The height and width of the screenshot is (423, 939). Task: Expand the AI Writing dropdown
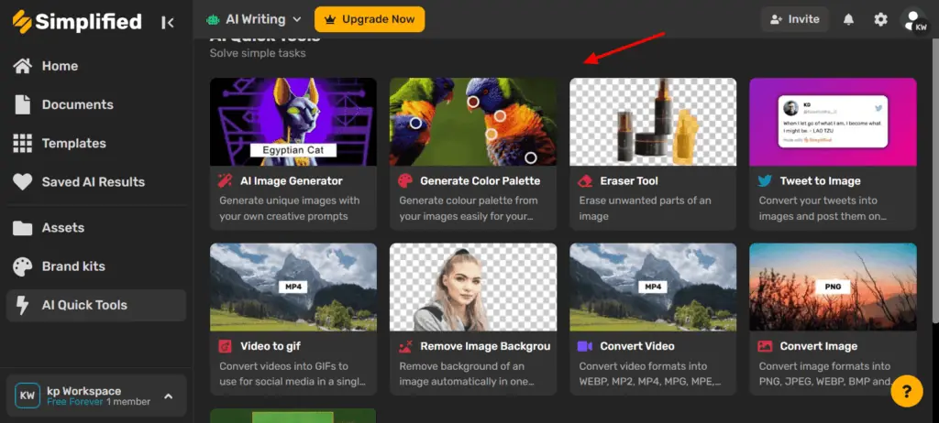click(254, 19)
